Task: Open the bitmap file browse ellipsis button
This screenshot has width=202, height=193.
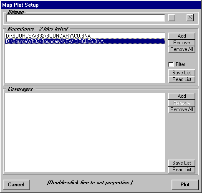Action: coord(172,18)
